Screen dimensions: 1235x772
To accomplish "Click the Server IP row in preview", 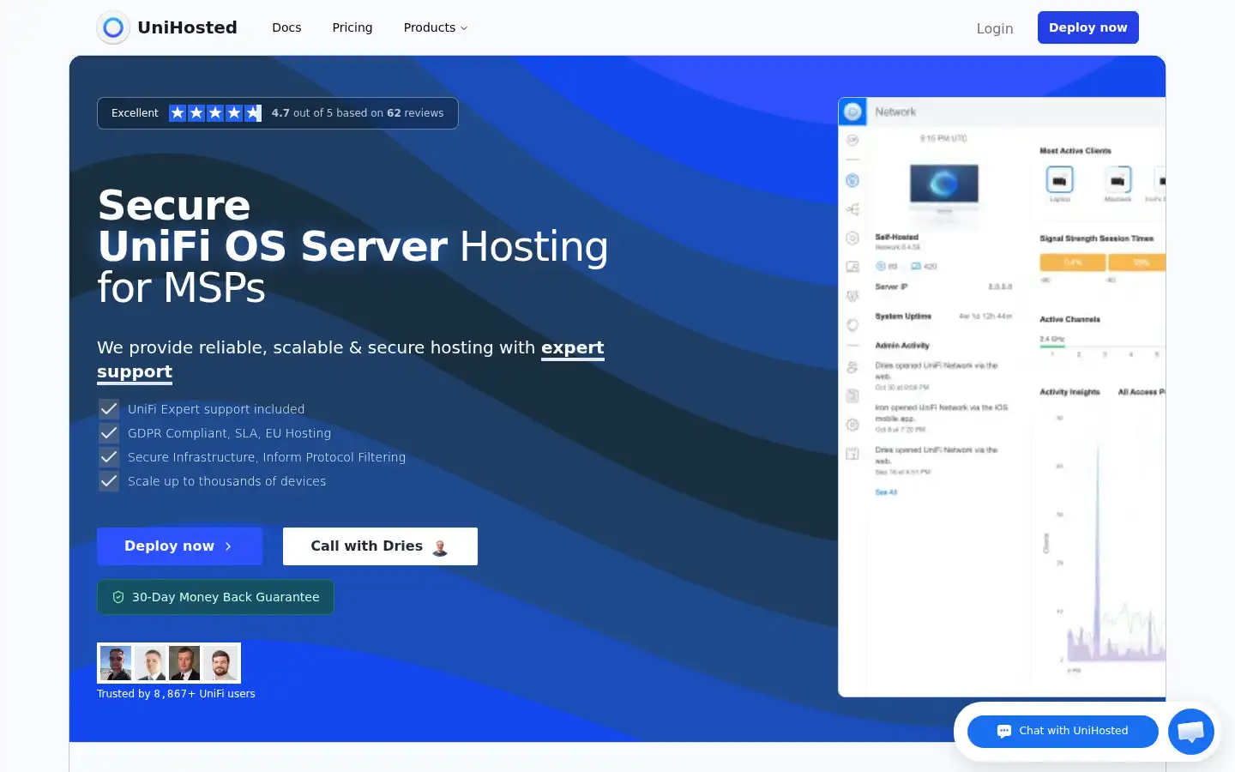I will (x=943, y=287).
